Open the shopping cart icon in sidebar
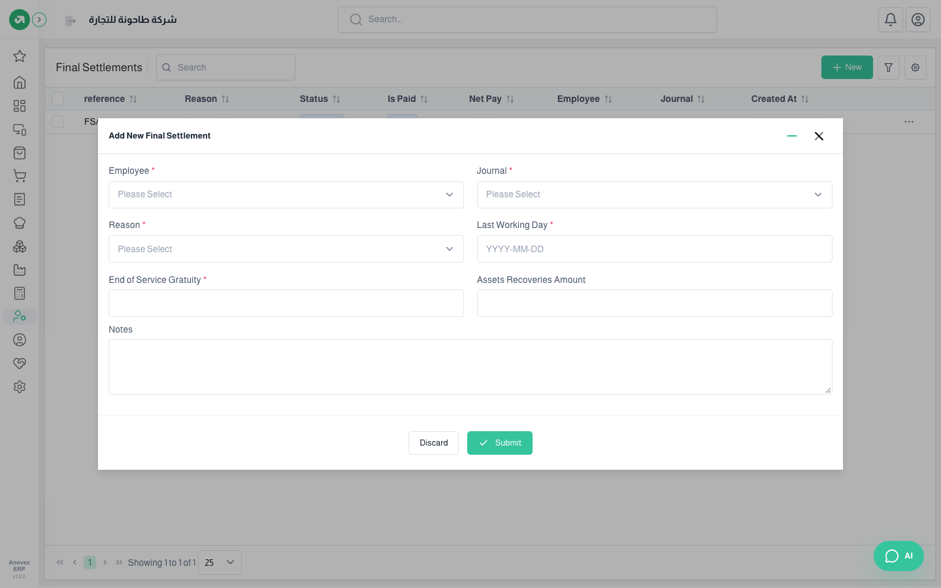This screenshot has height=588, width=941. click(x=20, y=176)
